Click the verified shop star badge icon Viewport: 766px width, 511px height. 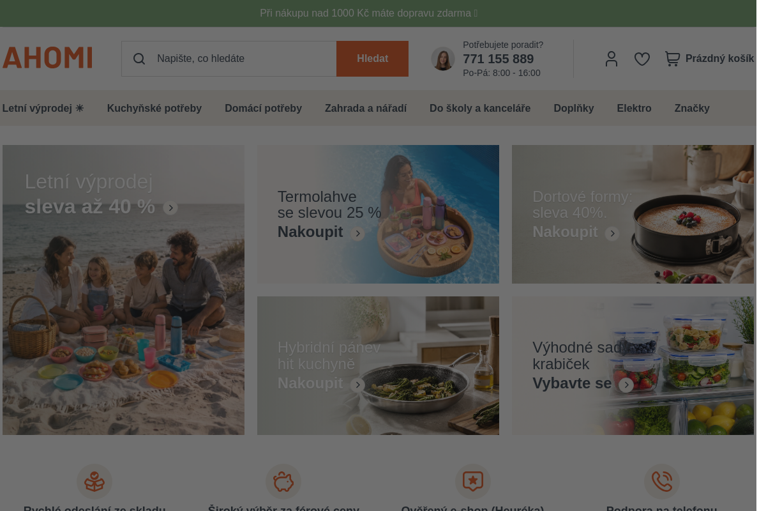pyautogui.click(x=473, y=482)
